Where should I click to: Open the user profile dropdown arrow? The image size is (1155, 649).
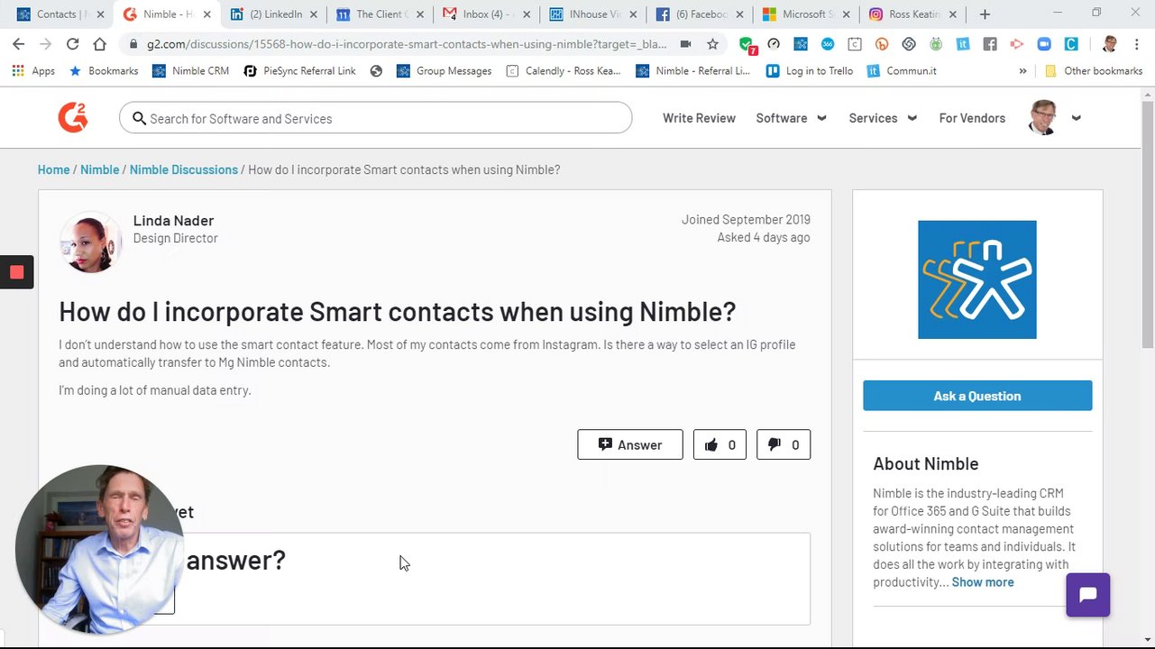pos(1076,118)
